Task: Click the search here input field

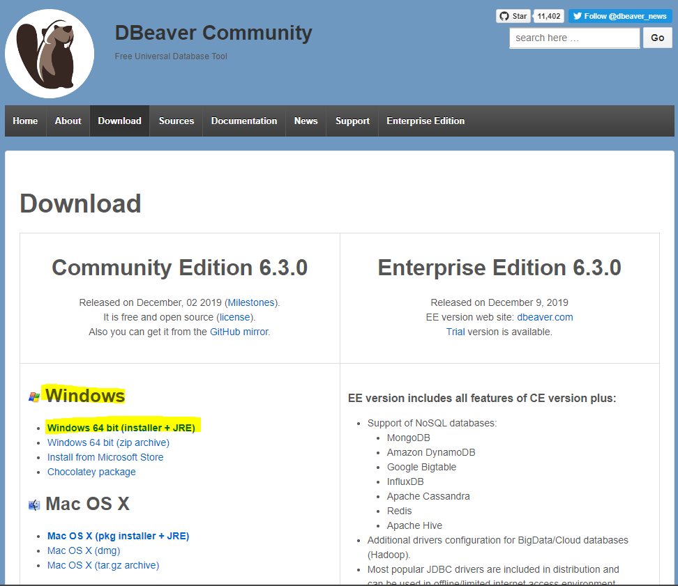Action: (575, 38)
